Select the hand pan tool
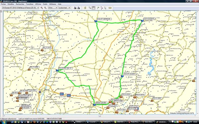 [x=94, y=8]
